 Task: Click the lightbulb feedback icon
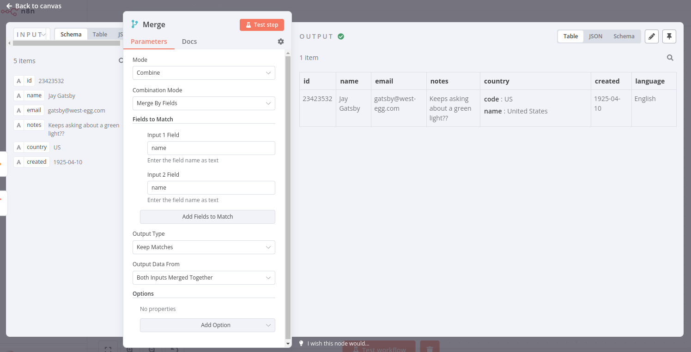(x=301, y=343)
